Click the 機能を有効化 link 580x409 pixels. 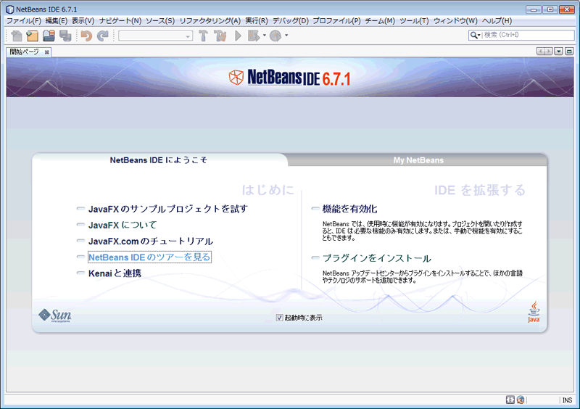(x=349, y=209)
